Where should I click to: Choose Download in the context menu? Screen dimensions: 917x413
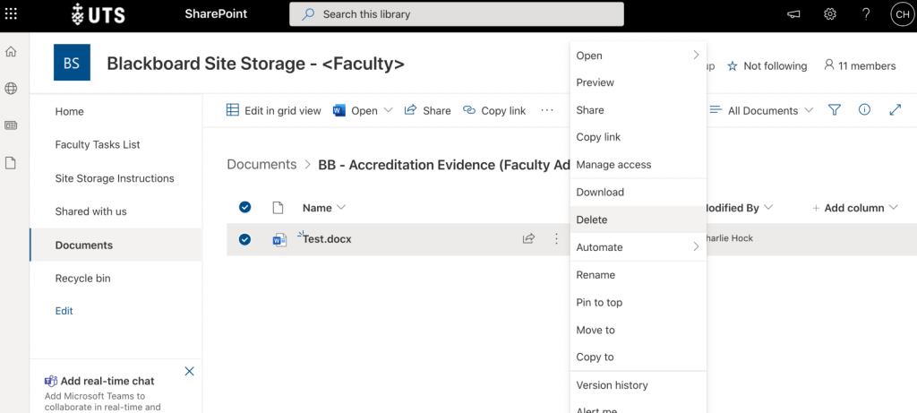pyautogui.click(x=638, y=192)
